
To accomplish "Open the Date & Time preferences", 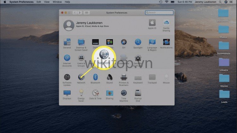I will coord(95,93).
